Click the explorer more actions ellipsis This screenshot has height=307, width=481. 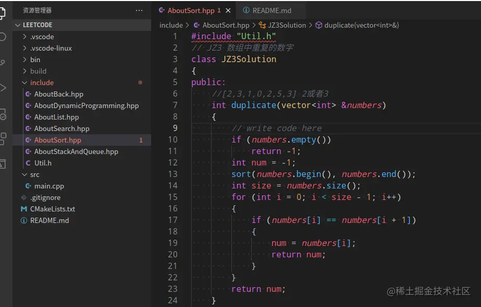tap(139, 10)
